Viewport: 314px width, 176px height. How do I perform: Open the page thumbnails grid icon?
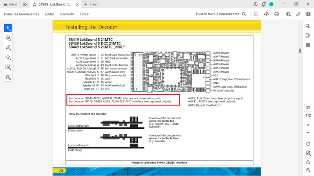[x=308, y=45]
